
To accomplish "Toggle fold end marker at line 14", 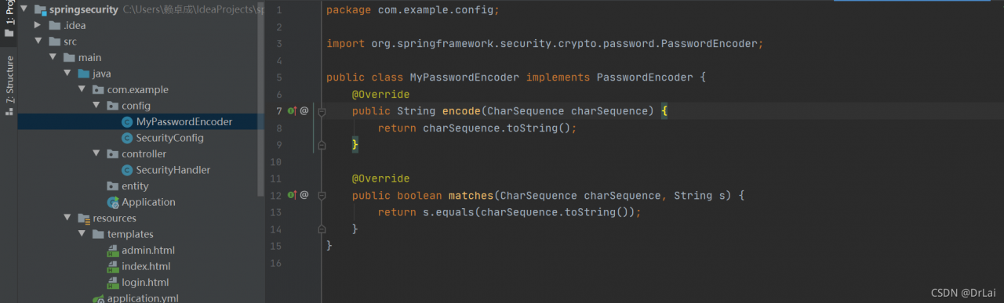I will pos(322,229).
